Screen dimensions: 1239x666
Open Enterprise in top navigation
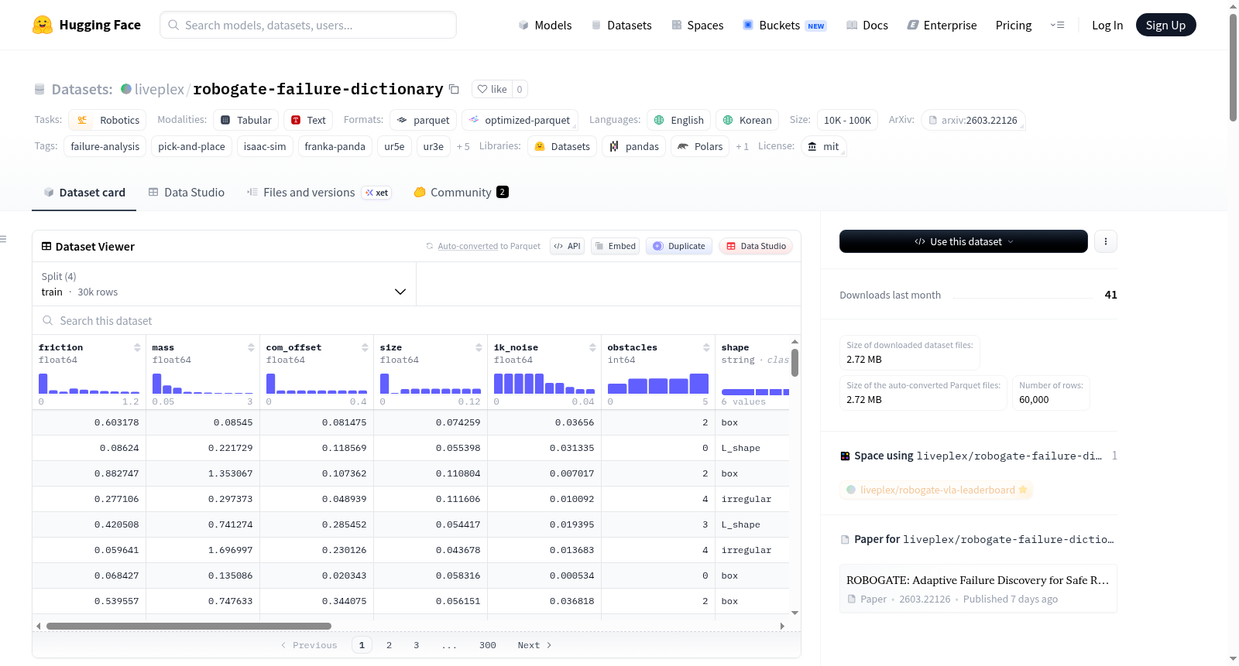pos(942,26)
